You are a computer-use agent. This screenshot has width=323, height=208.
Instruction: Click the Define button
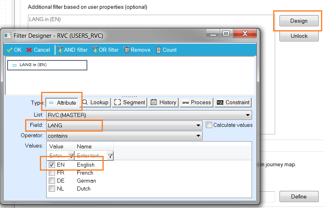click(x=299, y=196)
